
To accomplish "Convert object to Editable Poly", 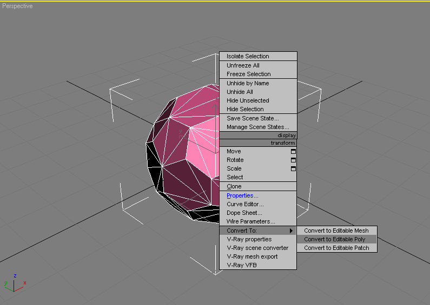I will tap(337, 239).
